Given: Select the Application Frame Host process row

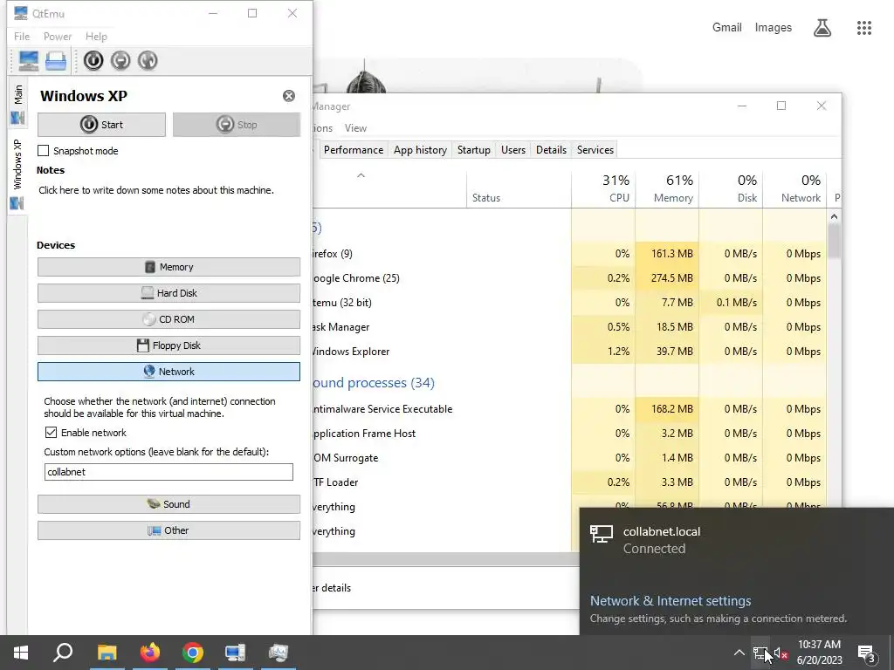Looking at the screenshot, I should [x=569, y=434].
